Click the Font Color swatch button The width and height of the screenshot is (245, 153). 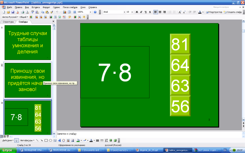coord(200,12)
